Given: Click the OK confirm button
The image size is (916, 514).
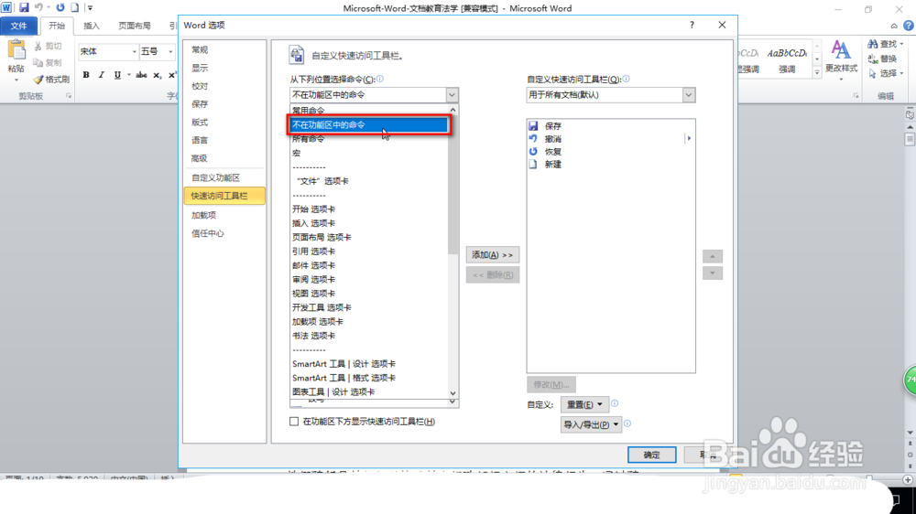Looking at the screenshot, I should tap(652, 455).
